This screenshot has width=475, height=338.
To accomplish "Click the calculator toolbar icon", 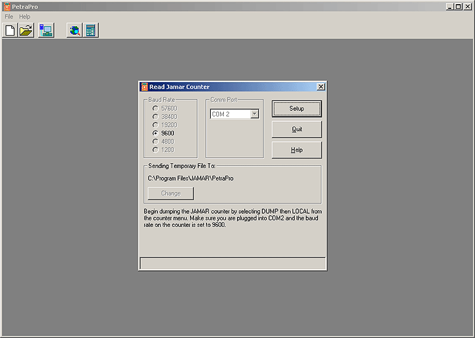I will (x=91, y=30).
